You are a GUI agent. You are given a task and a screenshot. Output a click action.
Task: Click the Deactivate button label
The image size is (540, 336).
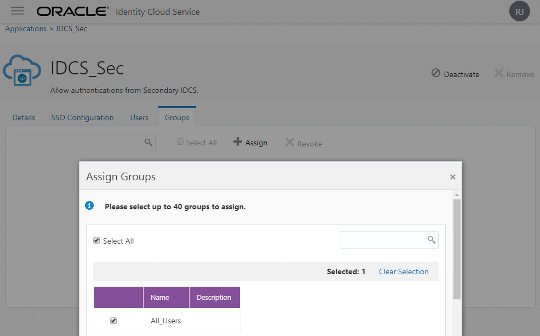tap(461, 74)
